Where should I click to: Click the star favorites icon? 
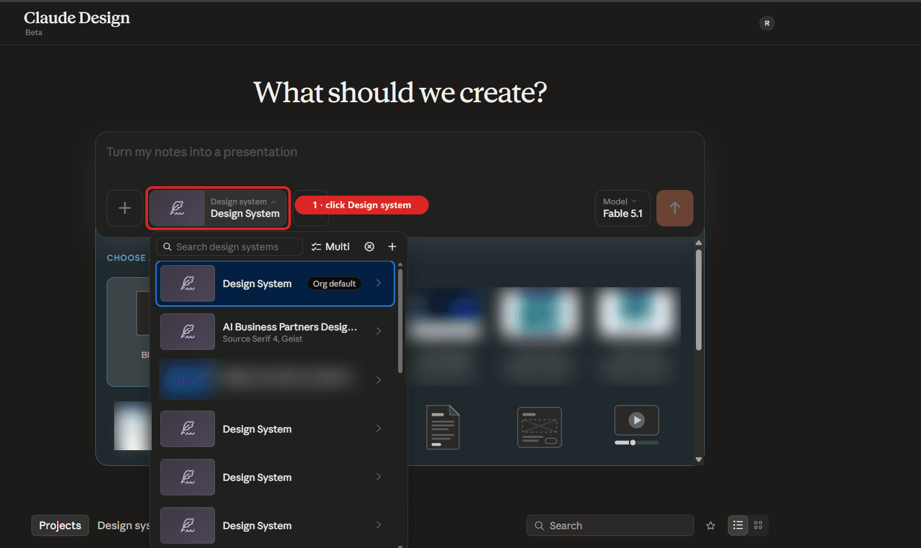pos(710,525)
